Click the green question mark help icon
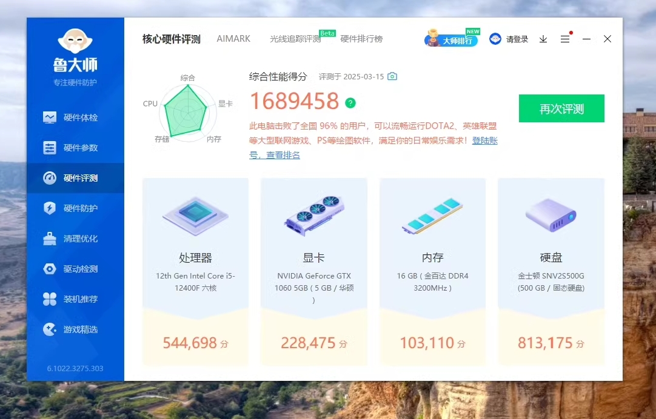Screen dimensions: 656x419 (x=350, y=103)
